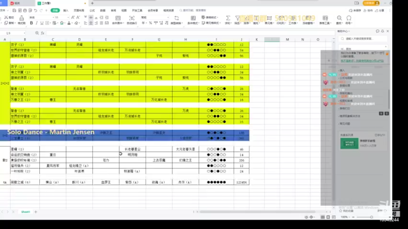Screen dimensions: 408x229
Task: Click the percent style icon
Action: pos(150,23)
